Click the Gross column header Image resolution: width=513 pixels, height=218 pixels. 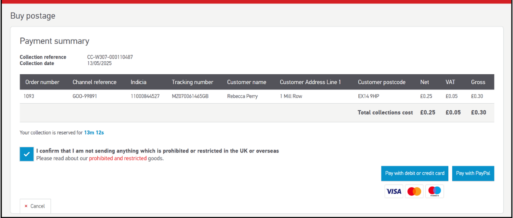(478, 82)
